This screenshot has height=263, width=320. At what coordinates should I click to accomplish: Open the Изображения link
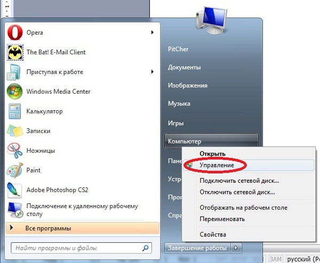[x=188, y=85]
